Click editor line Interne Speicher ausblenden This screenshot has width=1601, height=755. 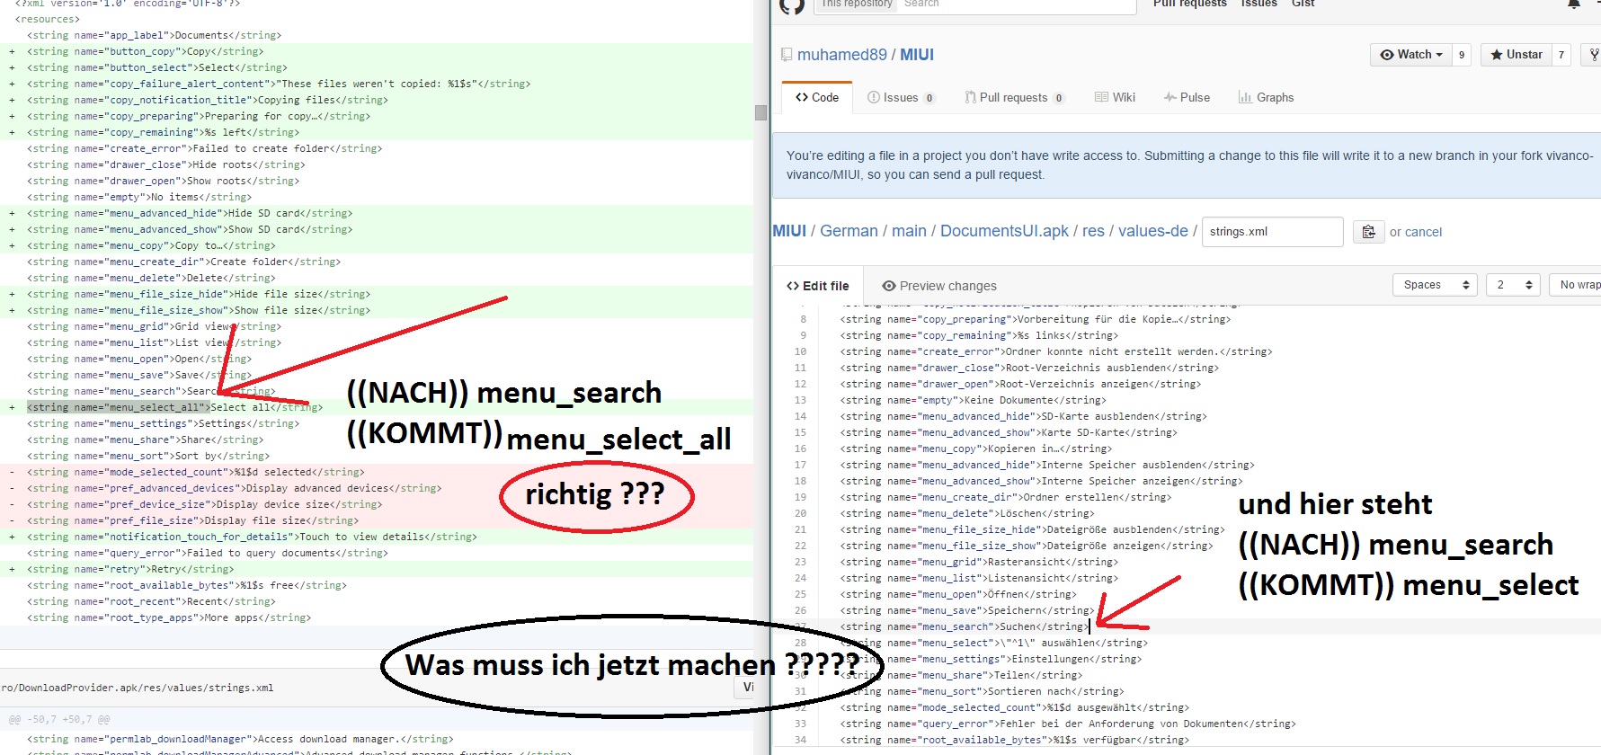pyautogui.click(x=1047, y=465)
